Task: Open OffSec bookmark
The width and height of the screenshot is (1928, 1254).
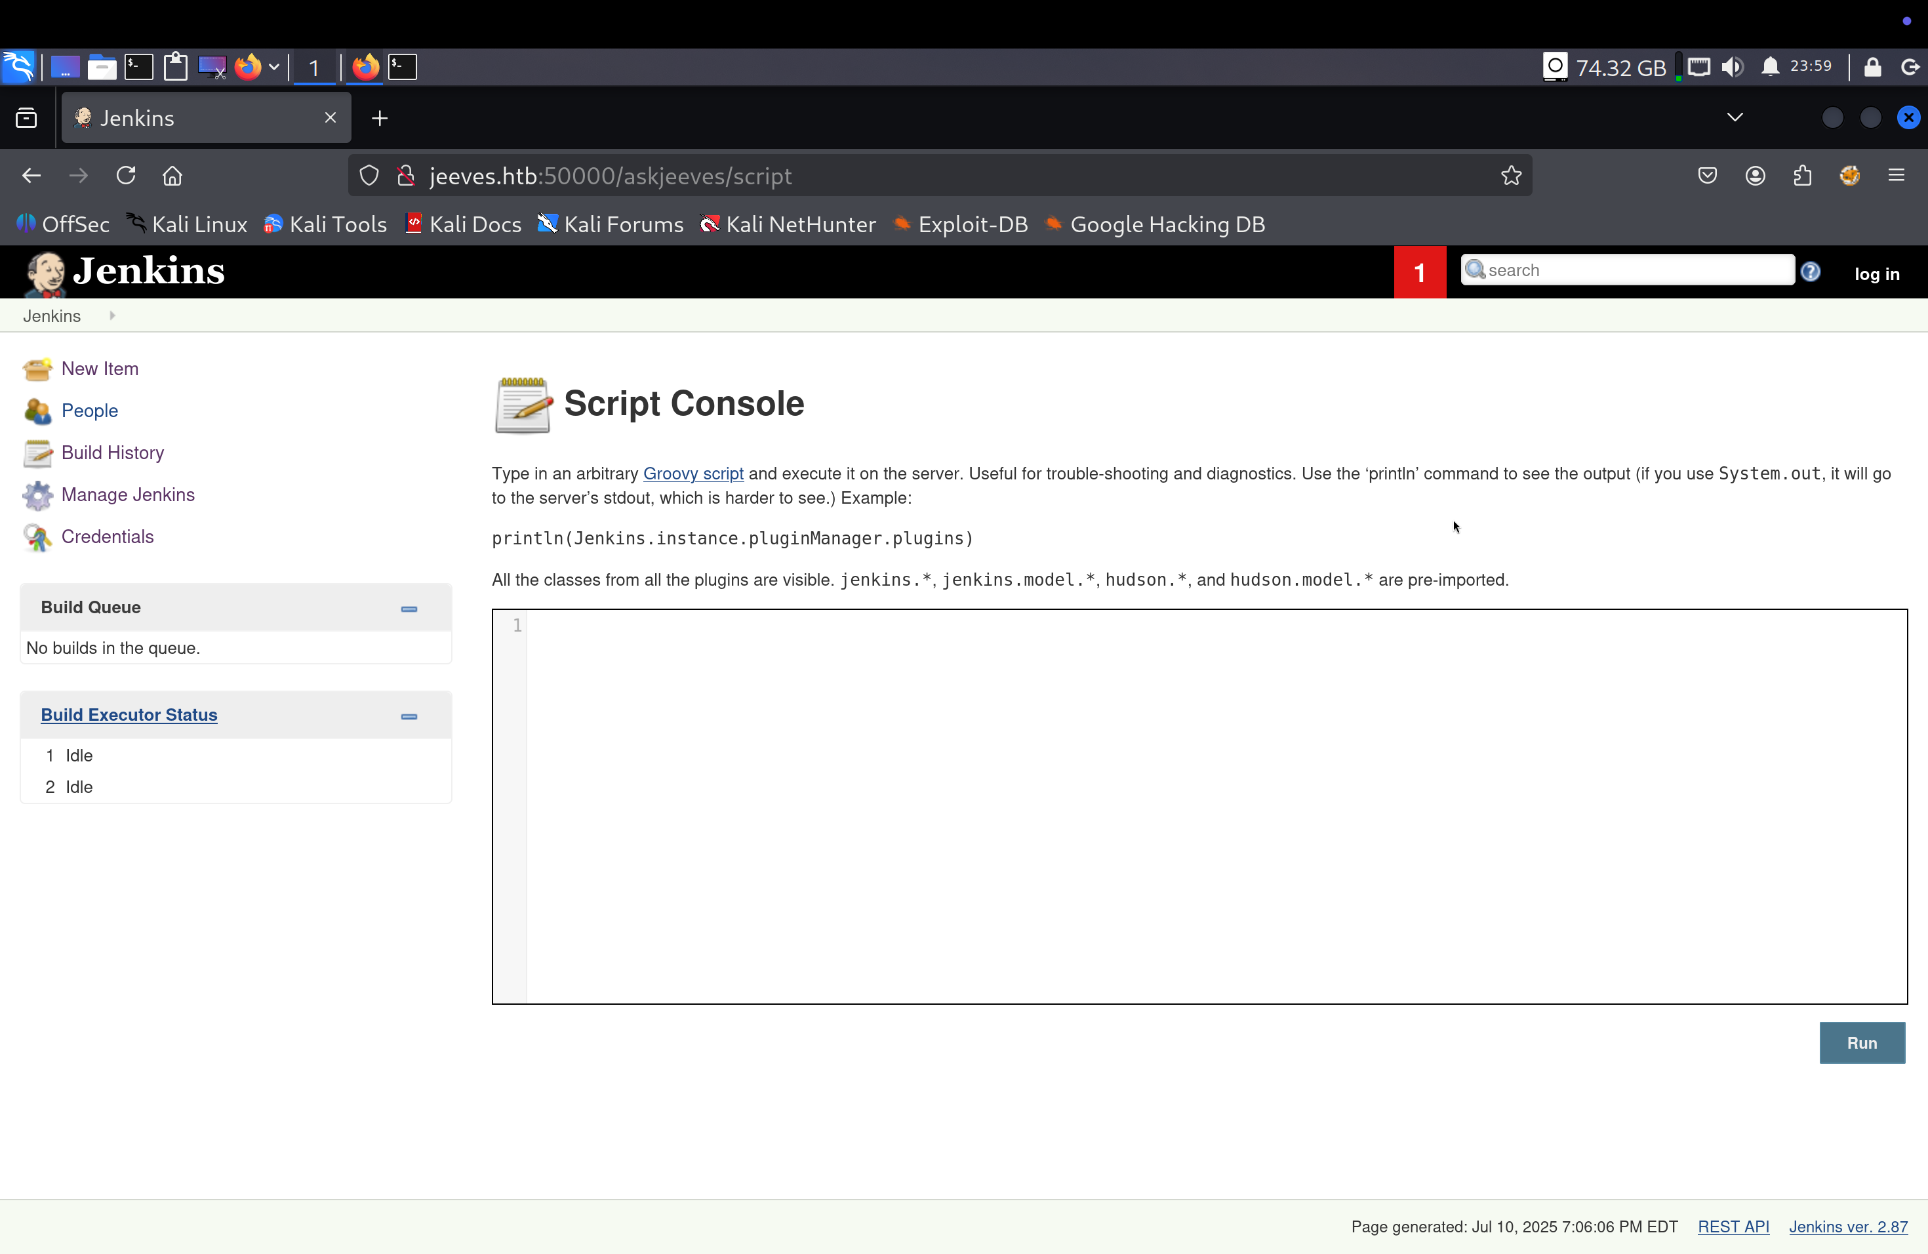Action: [62, 224]
